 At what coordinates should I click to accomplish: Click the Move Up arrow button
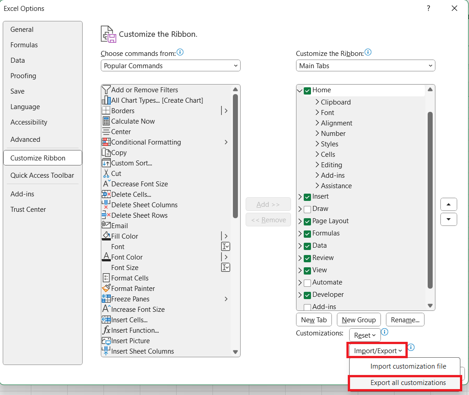click(x=449, y=204)
